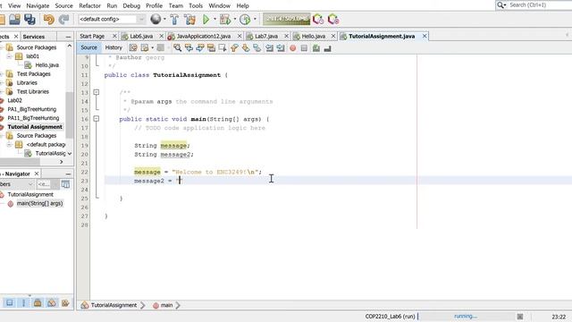Open the Source menu

pyautogui.click(x=63, y=6)
